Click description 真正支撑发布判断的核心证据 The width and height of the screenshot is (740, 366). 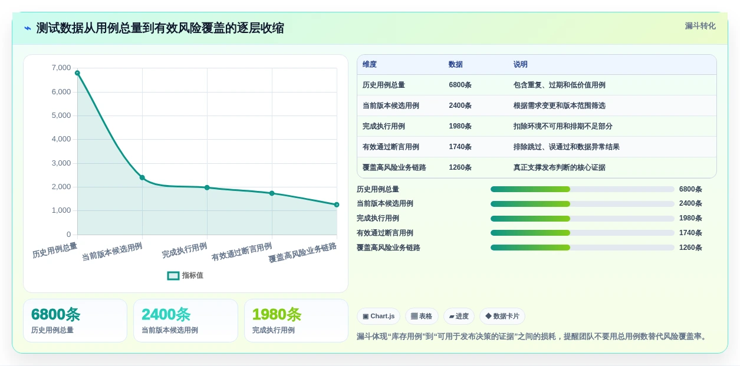(560, 167)
